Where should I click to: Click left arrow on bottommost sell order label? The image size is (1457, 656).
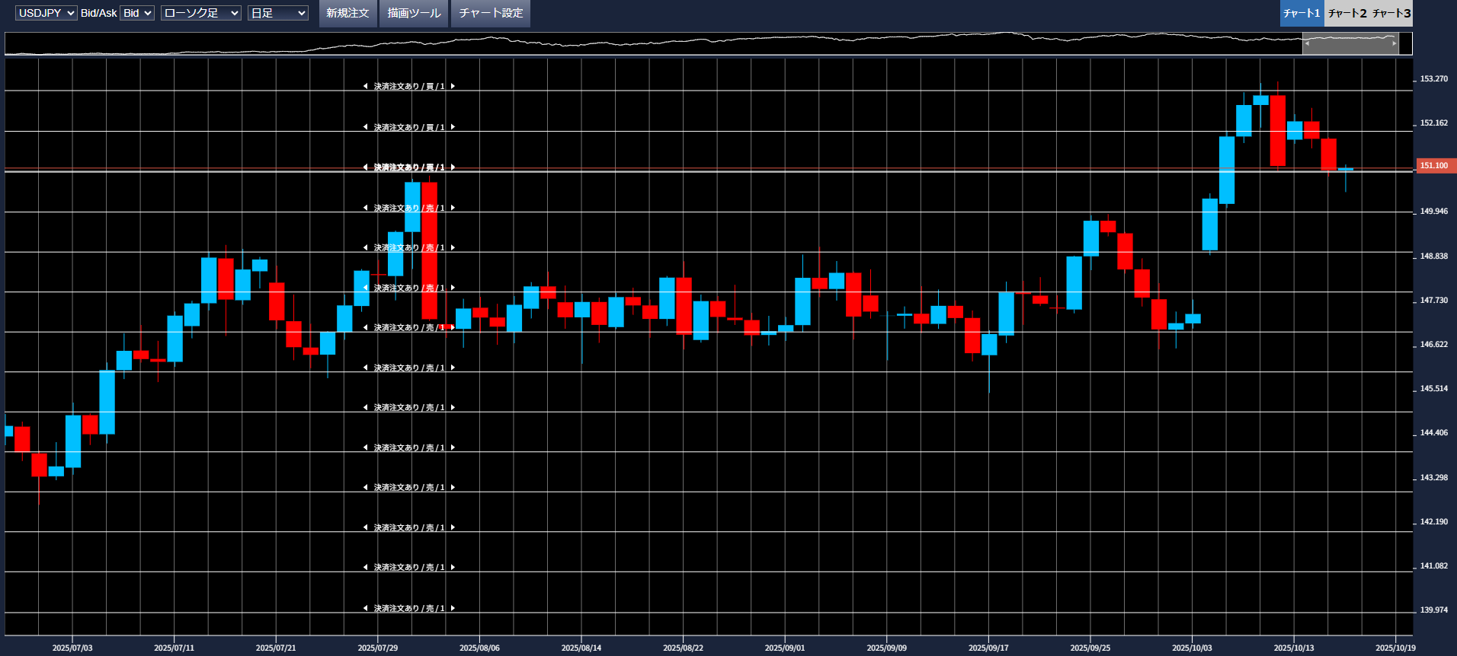click(365, 608)
